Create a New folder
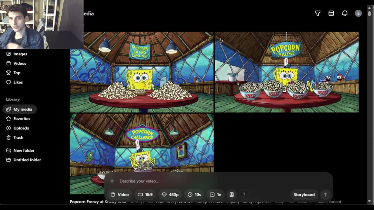 pos(24,150)
